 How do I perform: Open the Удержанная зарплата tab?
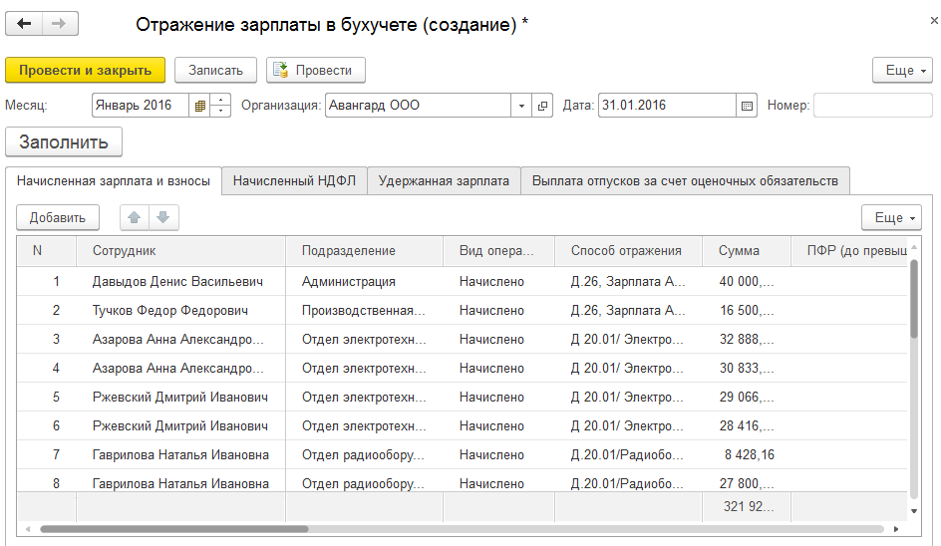click(444, 180)
